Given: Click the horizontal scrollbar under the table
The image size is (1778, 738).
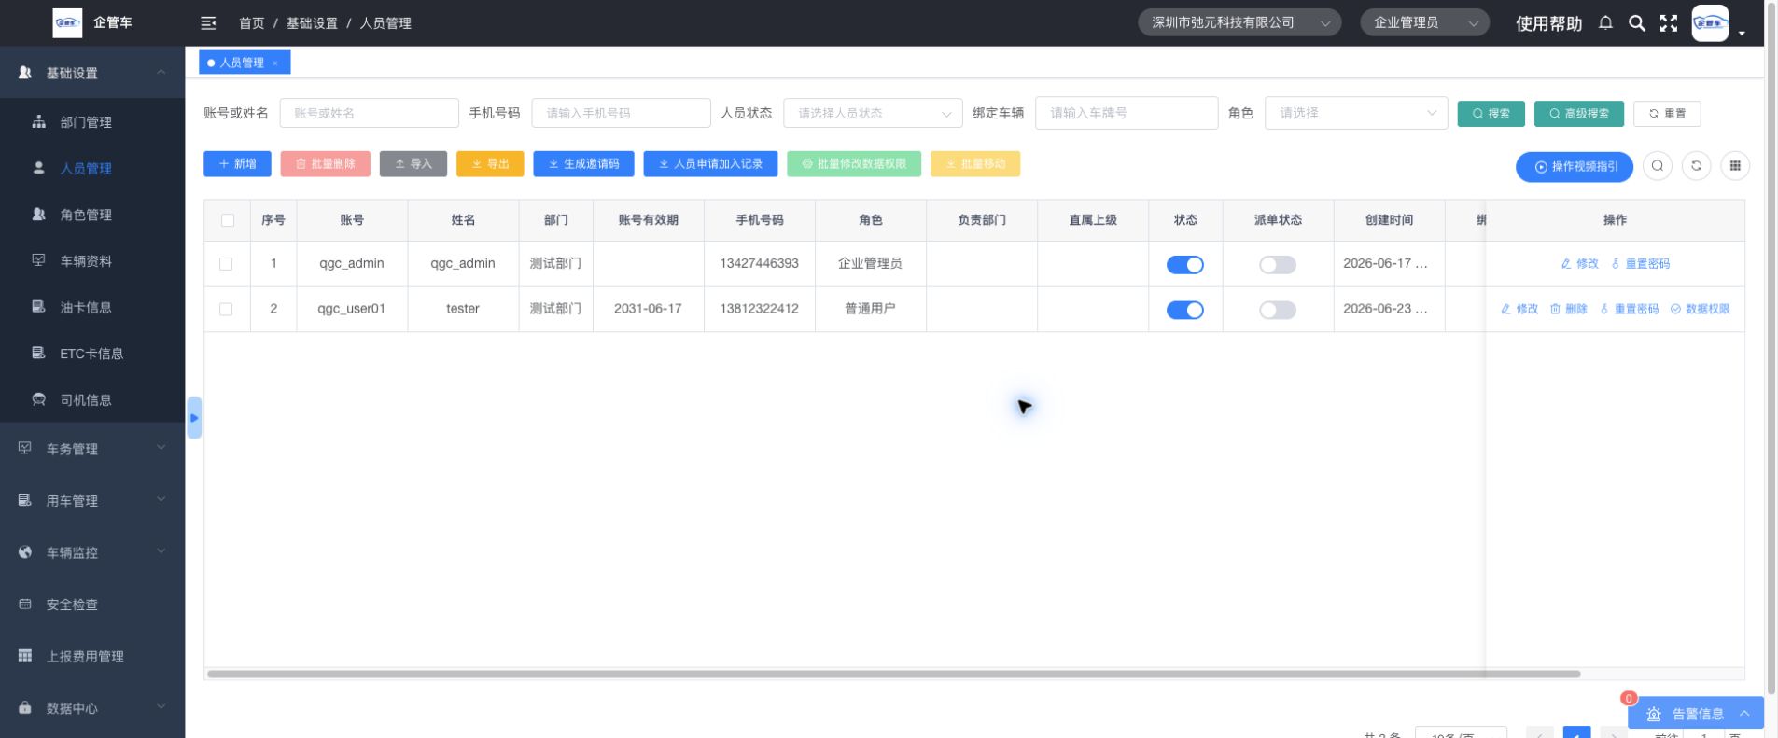Looking at the screenshot, I should [x=893, y=674].
